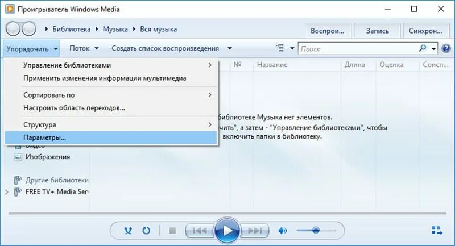
Task: Click the Next track button
Action: 254,231
